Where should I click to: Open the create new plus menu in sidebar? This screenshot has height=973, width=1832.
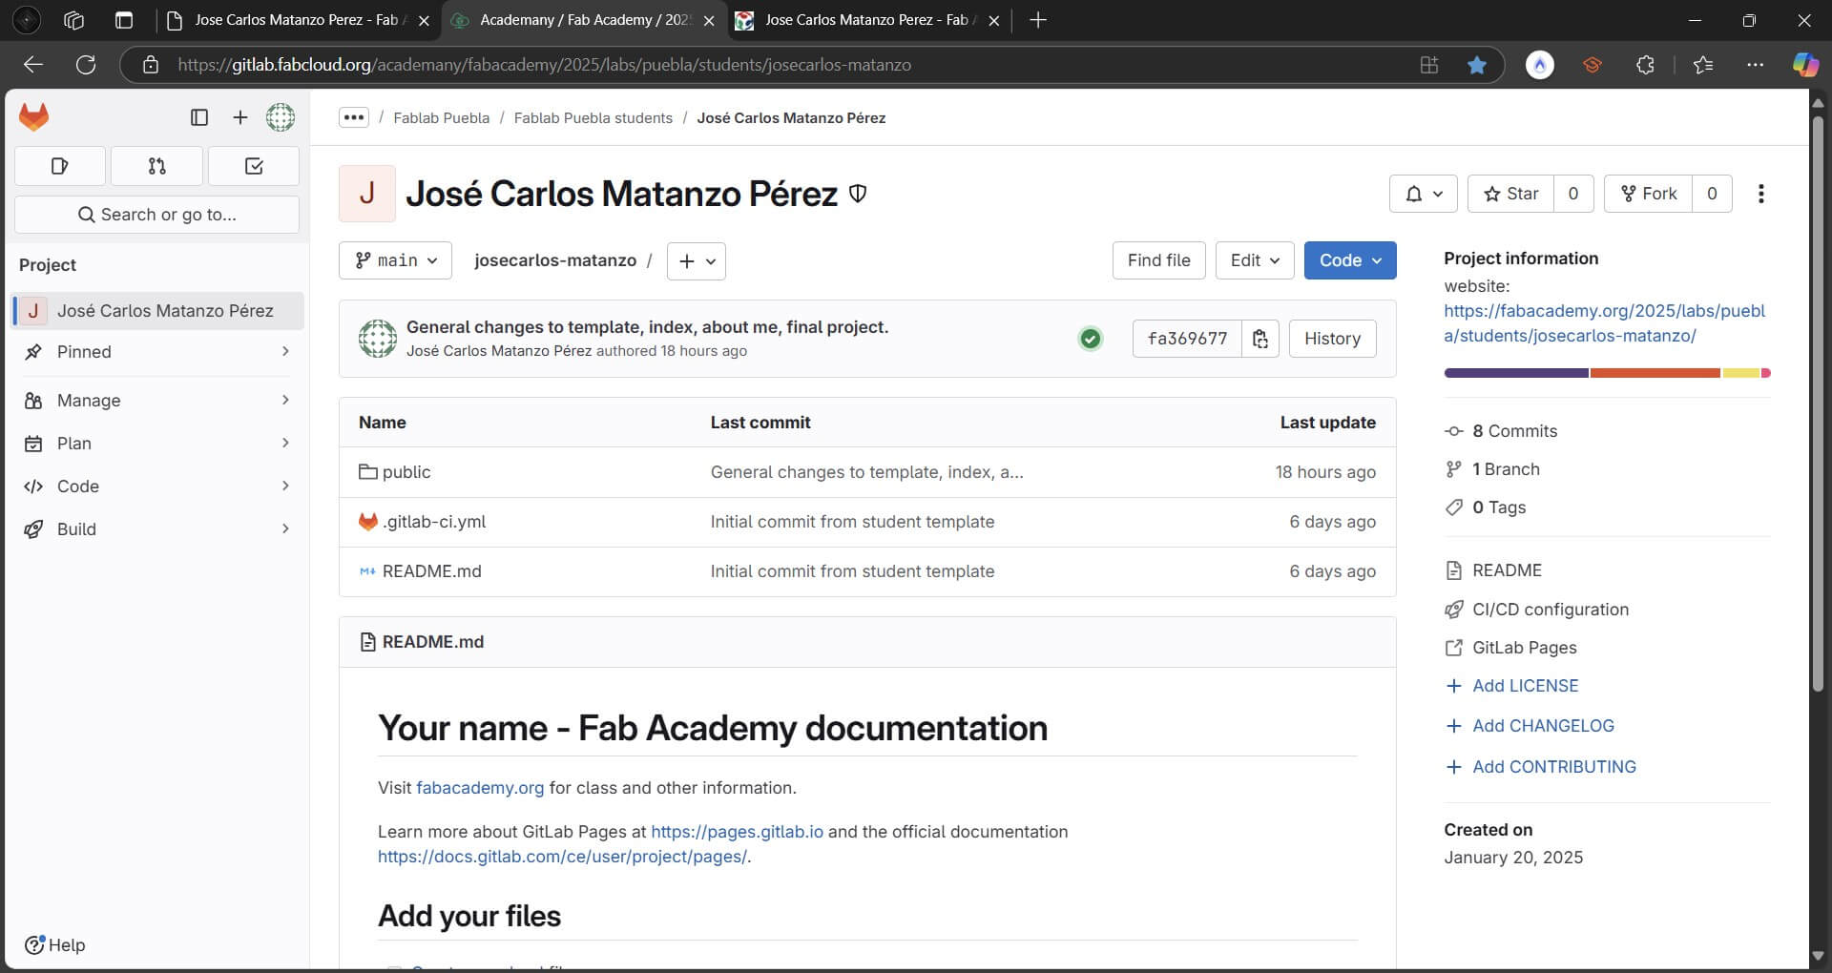pyautogui.click(x=240, y=117)
